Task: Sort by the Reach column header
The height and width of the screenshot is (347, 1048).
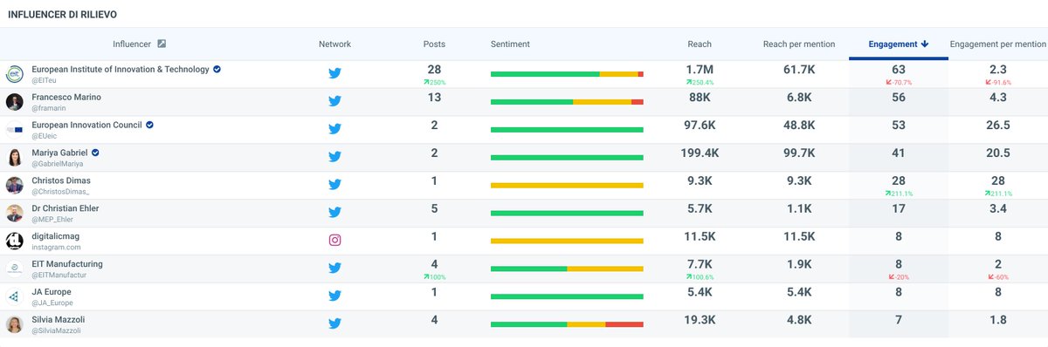Action: click(700, 44)
